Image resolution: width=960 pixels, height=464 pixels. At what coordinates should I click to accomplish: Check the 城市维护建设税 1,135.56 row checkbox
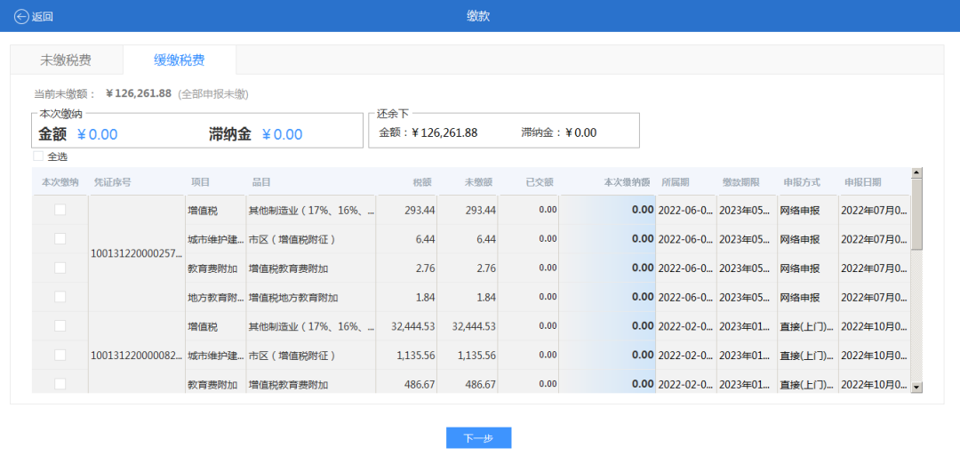tap(60, 355)
